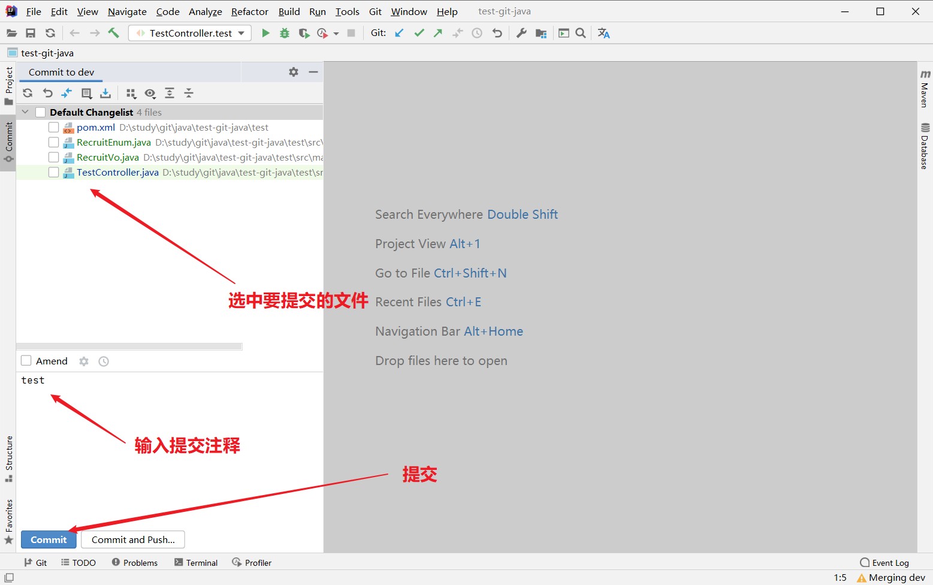The height and width of the screenshot is (585, 933).
Task: Toggle View Options eye icon in Commit panel
Action: (x=150, y=93)
